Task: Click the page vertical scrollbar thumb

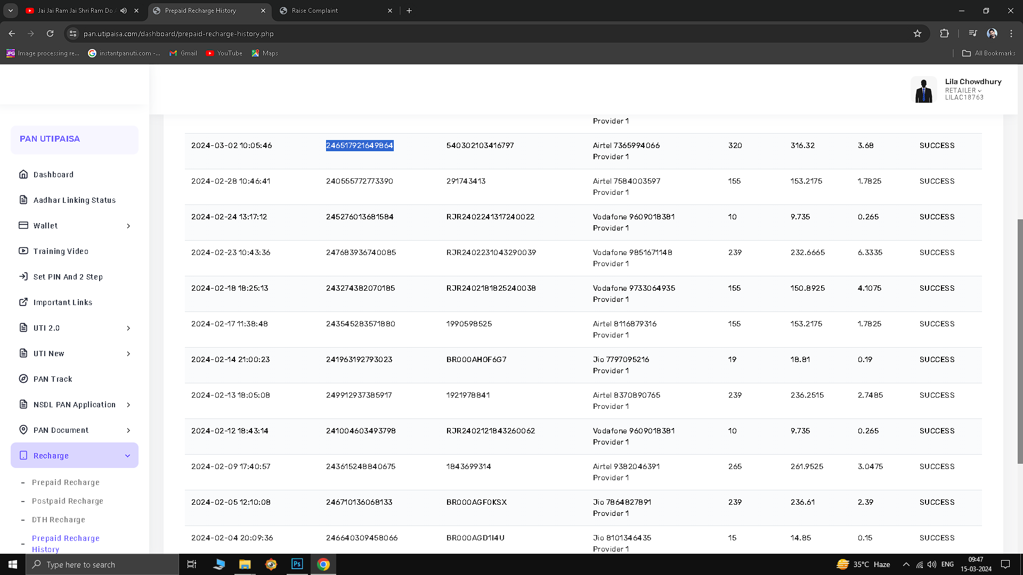Action: pos(1020,341)
